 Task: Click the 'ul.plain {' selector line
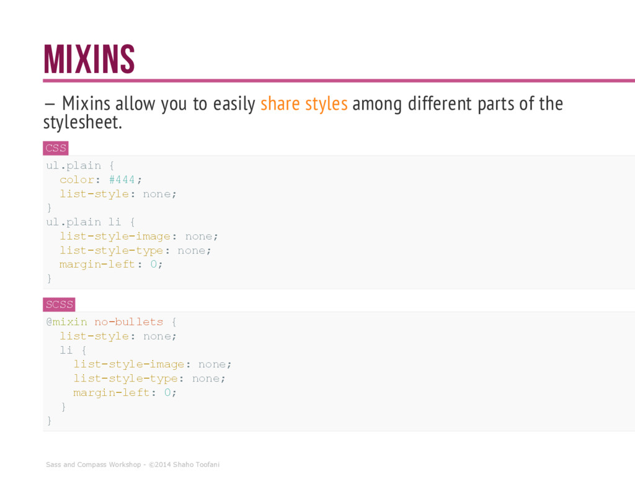(x=80, y=165)
